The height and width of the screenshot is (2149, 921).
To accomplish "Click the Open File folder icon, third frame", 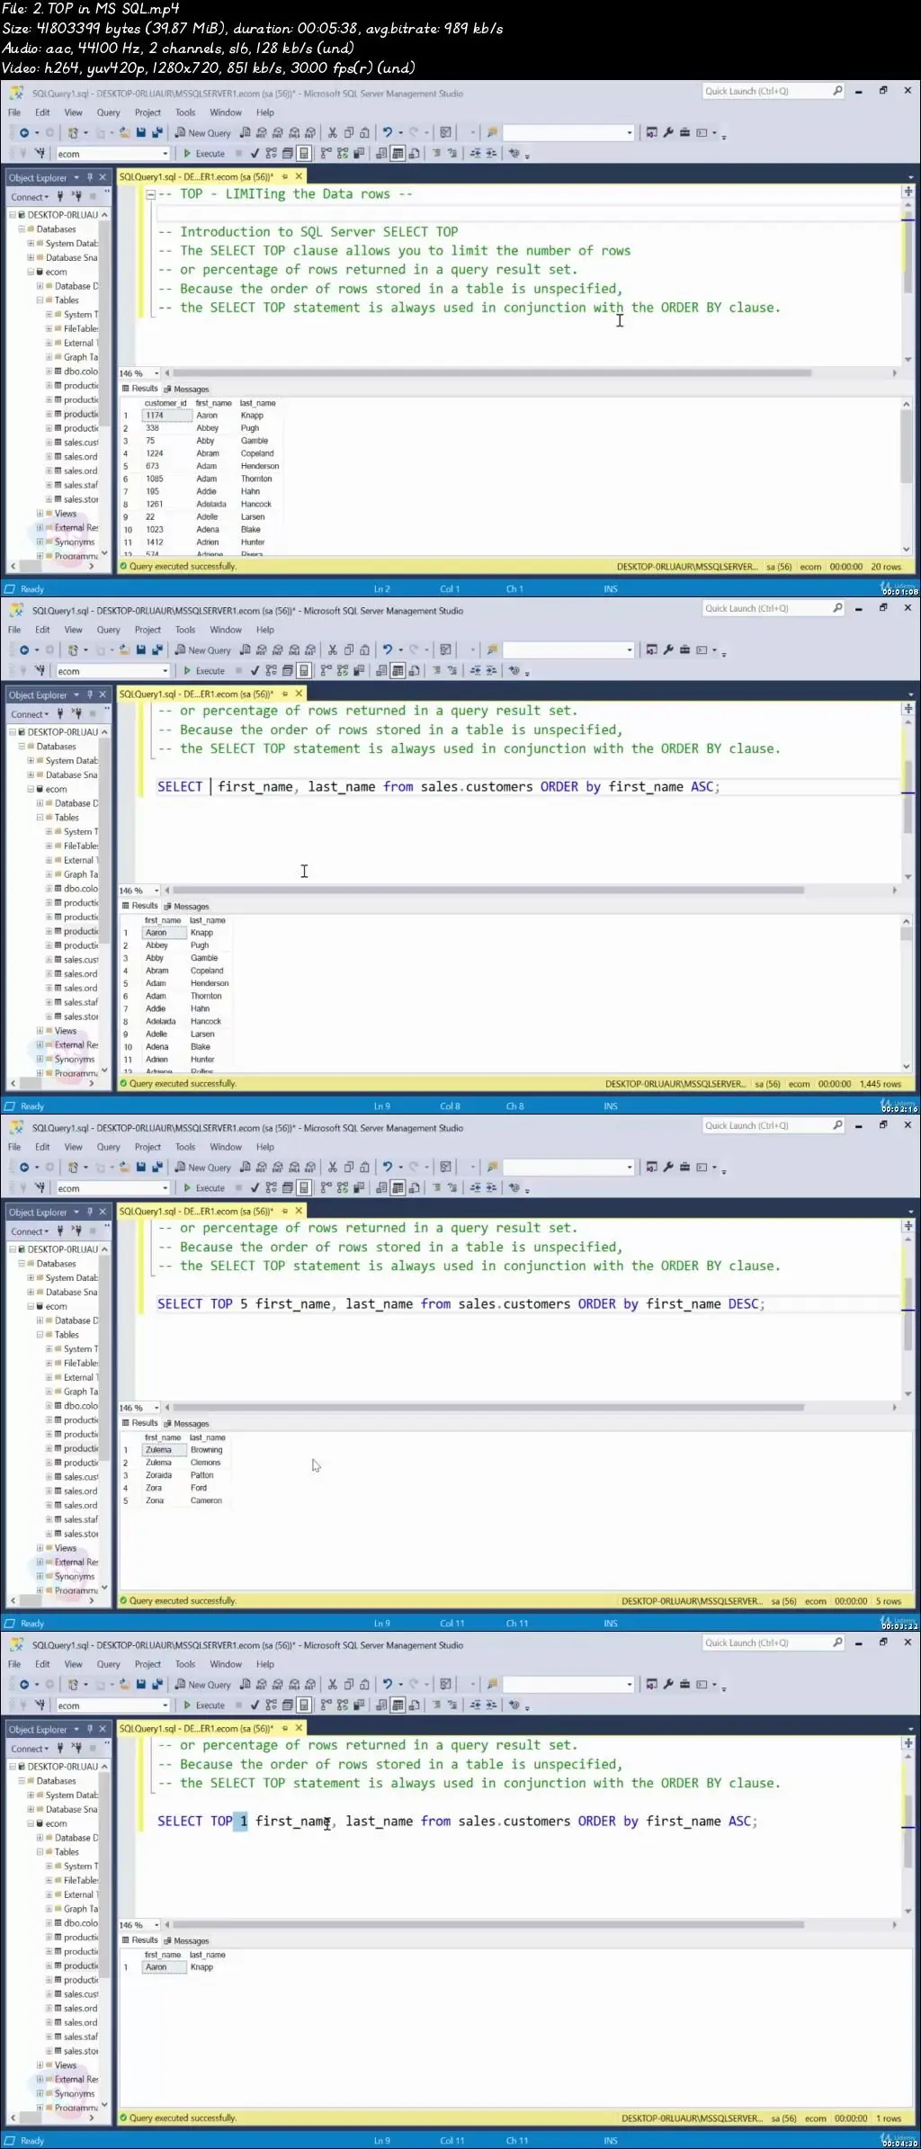I will click(124, 1168).
